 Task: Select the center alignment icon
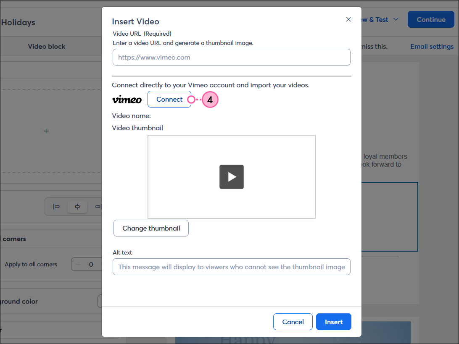77,206
